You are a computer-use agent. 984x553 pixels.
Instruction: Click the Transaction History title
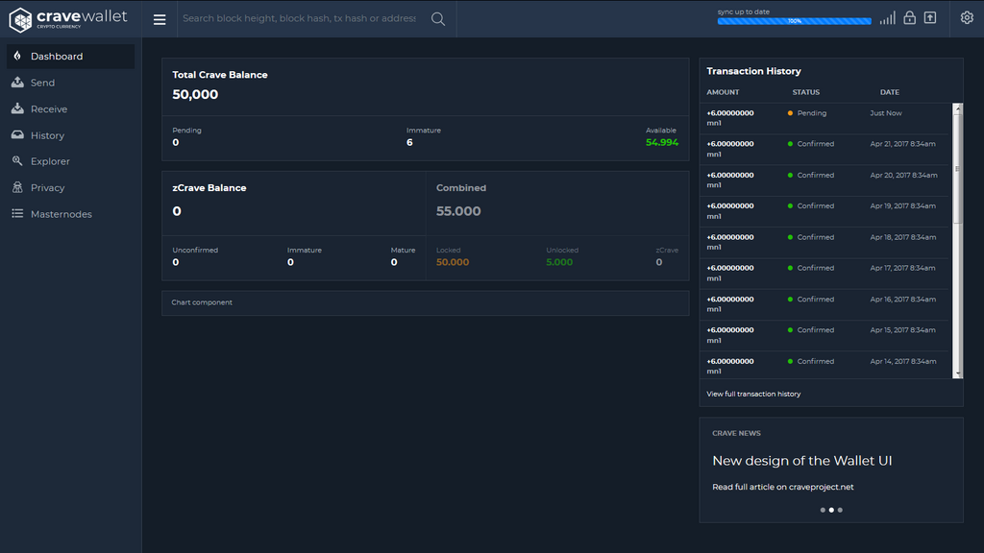pos(753,71)
